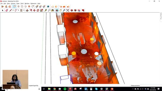This screenshot has height=91, width=162.
Task: Open the Camera menu
Action: pos(13,4)
